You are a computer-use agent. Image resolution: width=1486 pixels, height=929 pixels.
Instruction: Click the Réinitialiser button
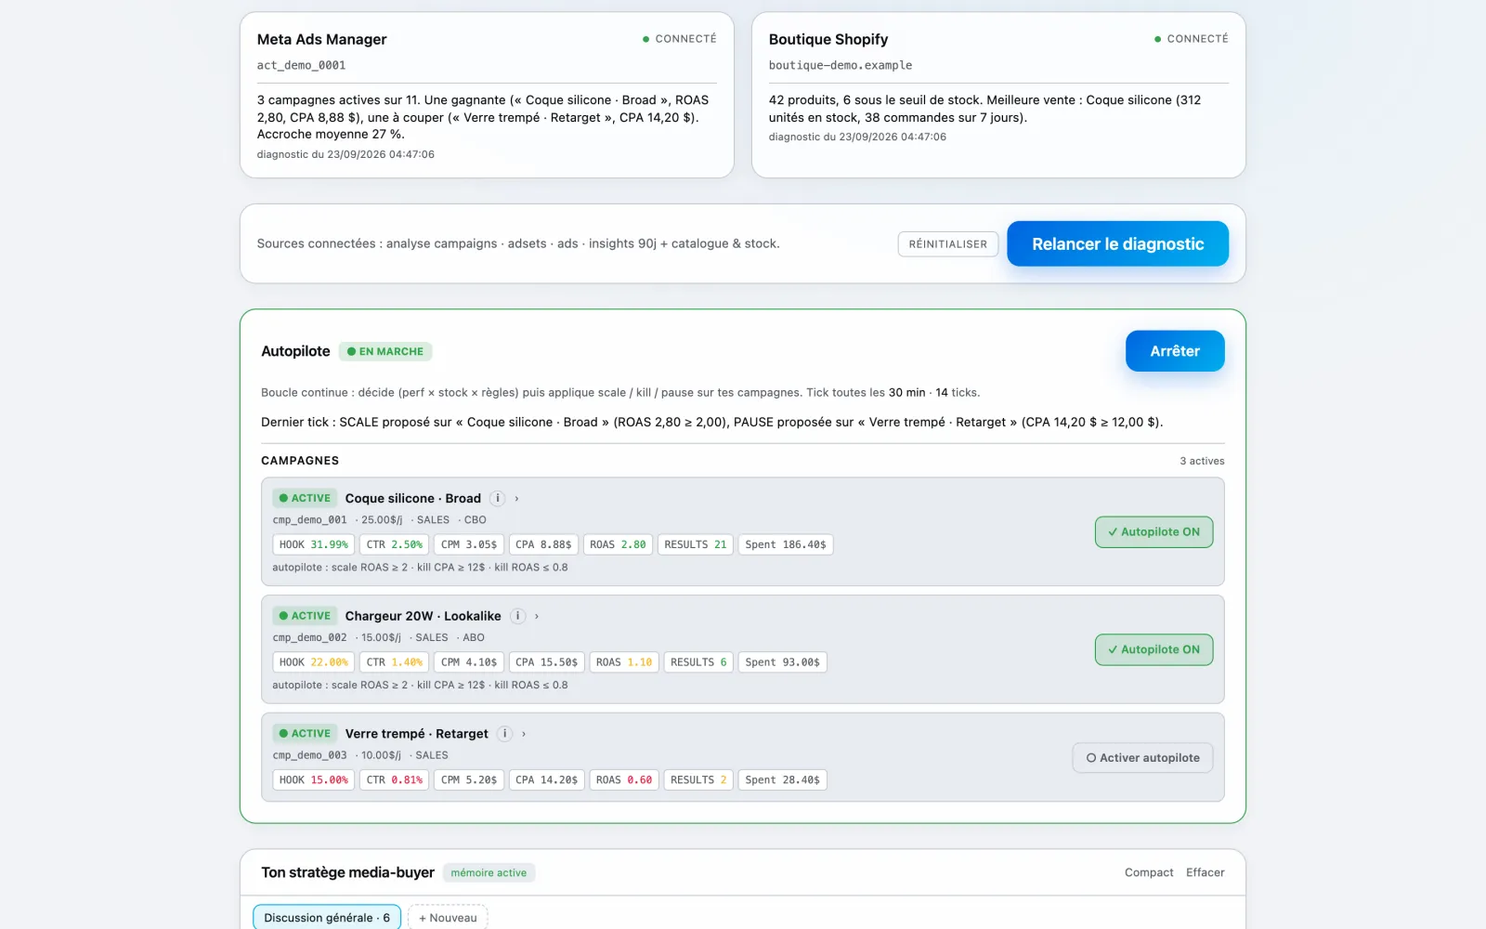(x=948, y=244)
